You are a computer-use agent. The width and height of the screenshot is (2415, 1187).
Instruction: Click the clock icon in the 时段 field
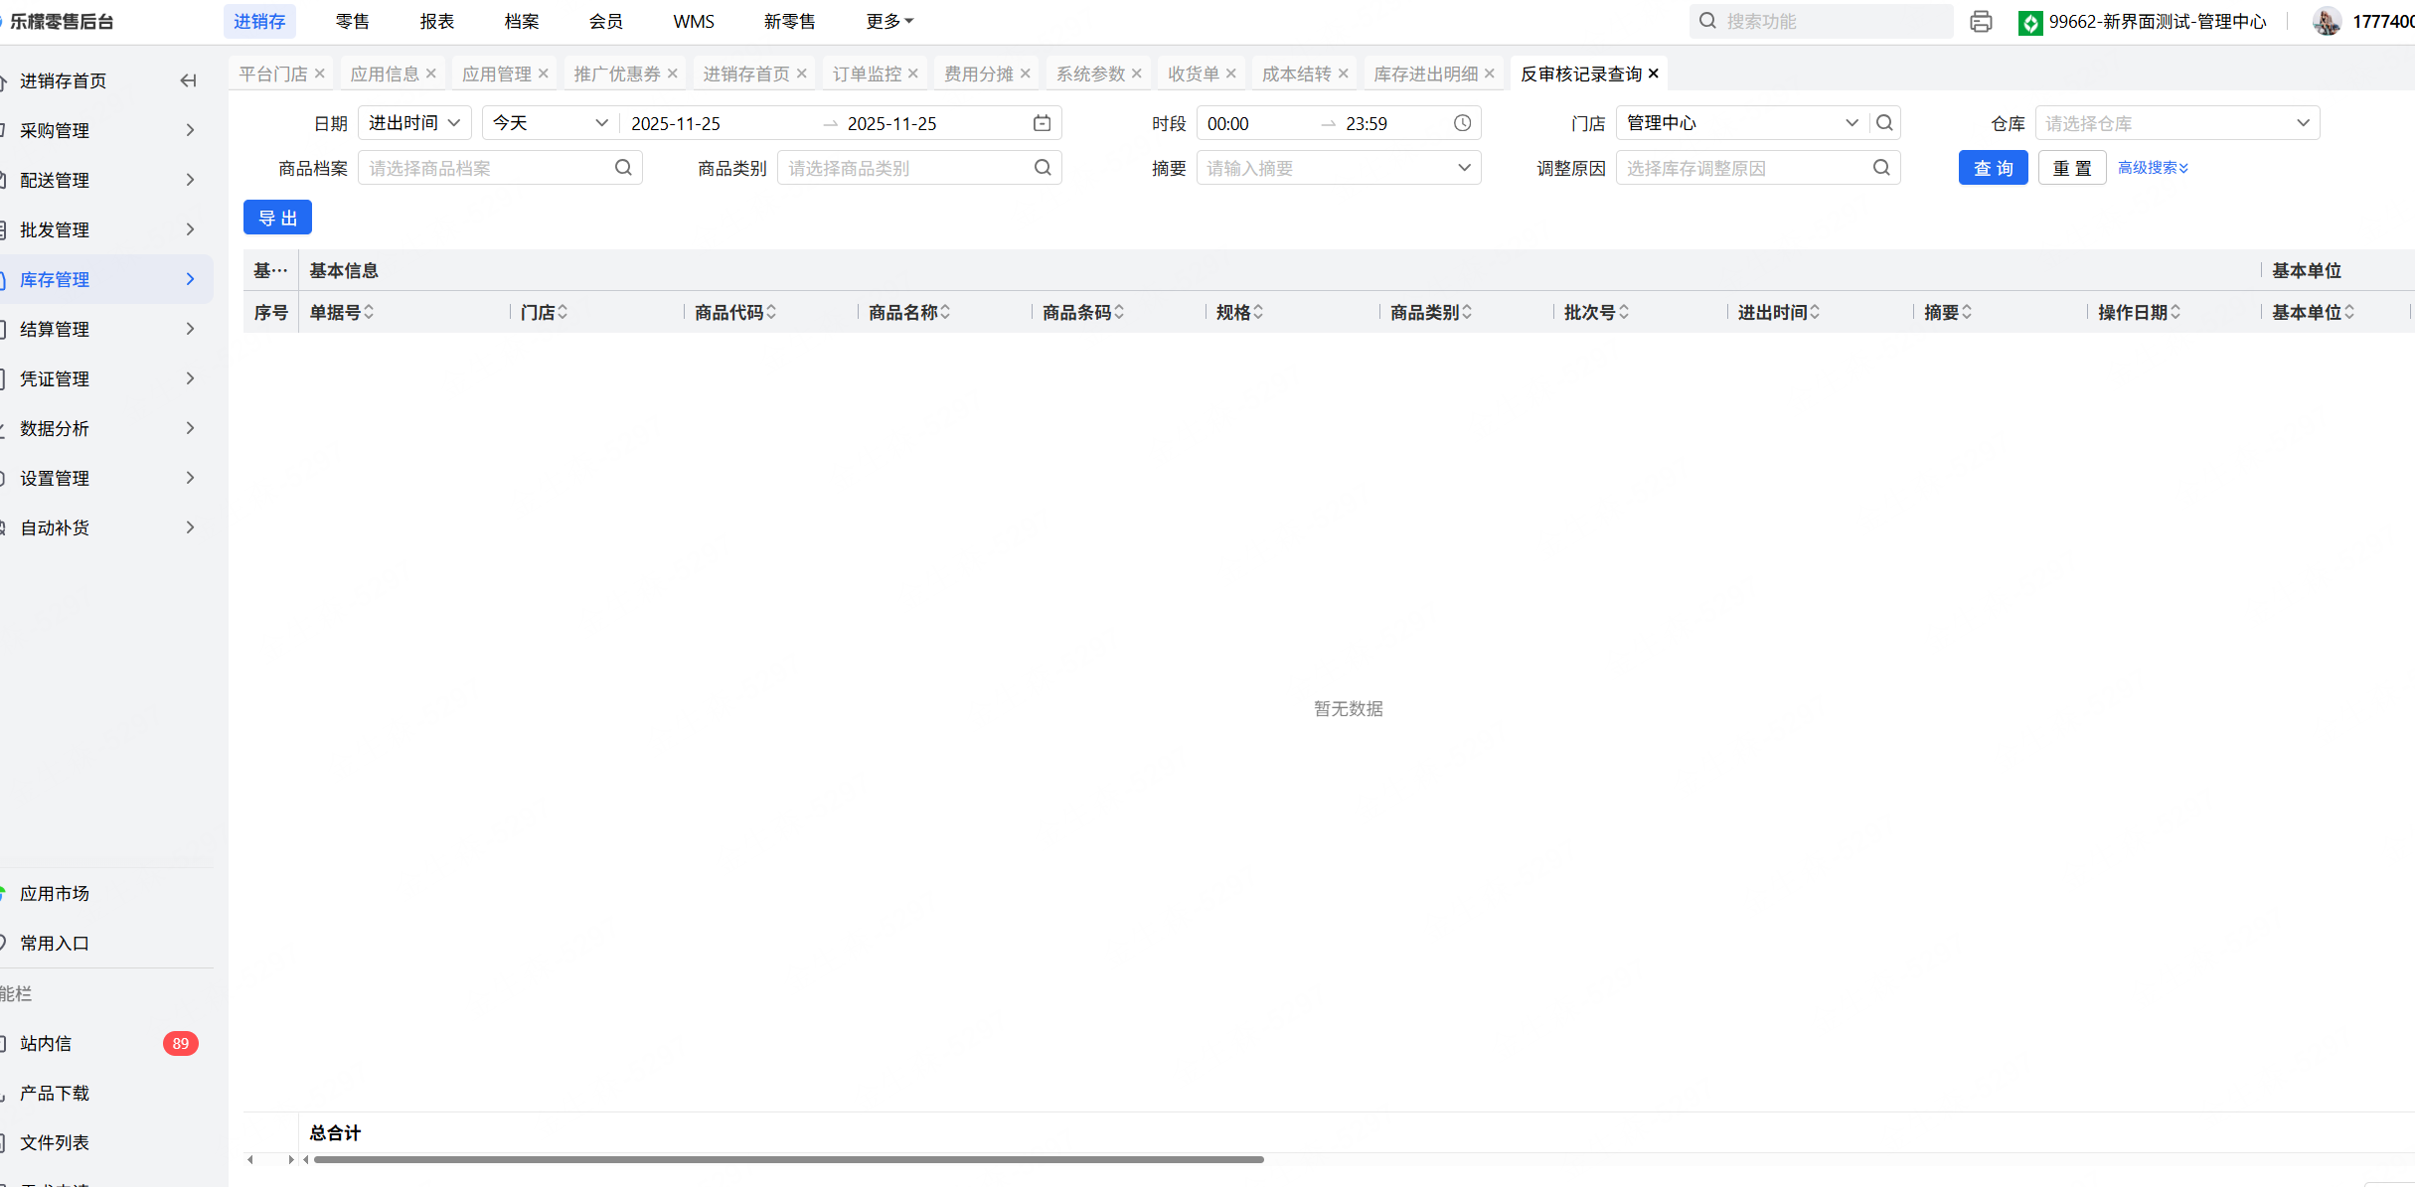pos(1462,123)
